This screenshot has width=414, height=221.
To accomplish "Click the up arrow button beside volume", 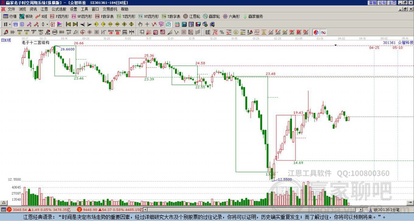I will [x=4, y=202].
